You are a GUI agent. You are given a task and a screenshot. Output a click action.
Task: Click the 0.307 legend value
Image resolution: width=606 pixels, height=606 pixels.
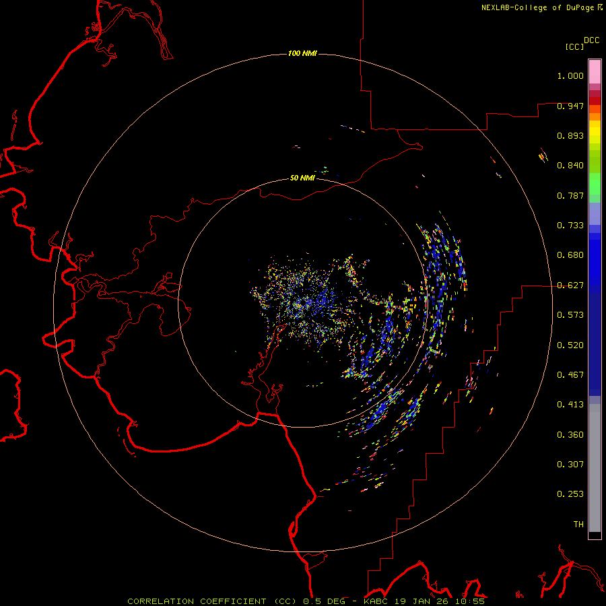[570, 465]
